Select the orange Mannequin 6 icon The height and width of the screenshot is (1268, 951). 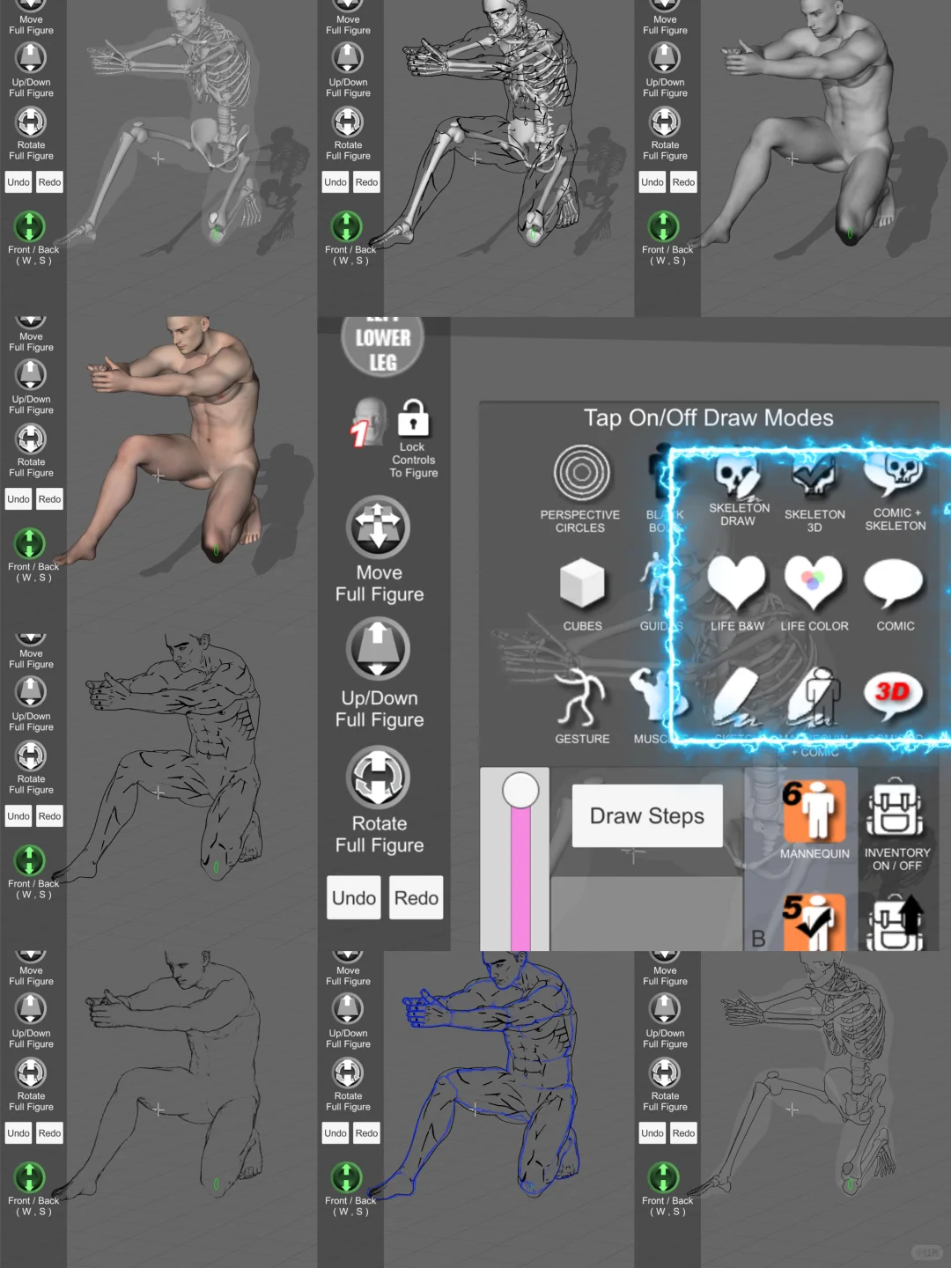point(815,811)
